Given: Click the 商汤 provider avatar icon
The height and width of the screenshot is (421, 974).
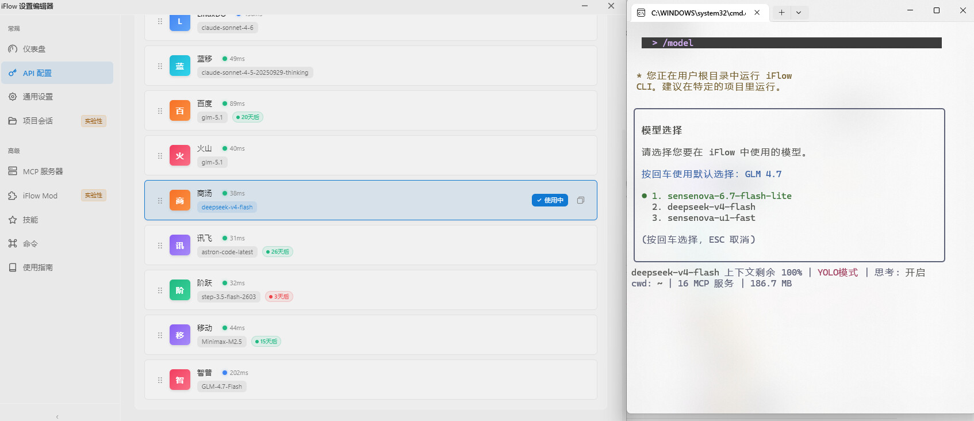Looking at the screenshot, I should (180, 201).
